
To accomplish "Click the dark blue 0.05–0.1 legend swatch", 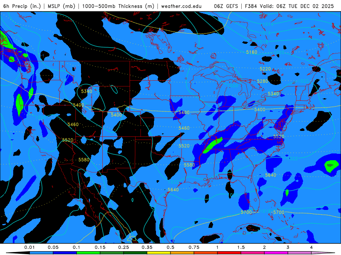I will tap(65, 253).
